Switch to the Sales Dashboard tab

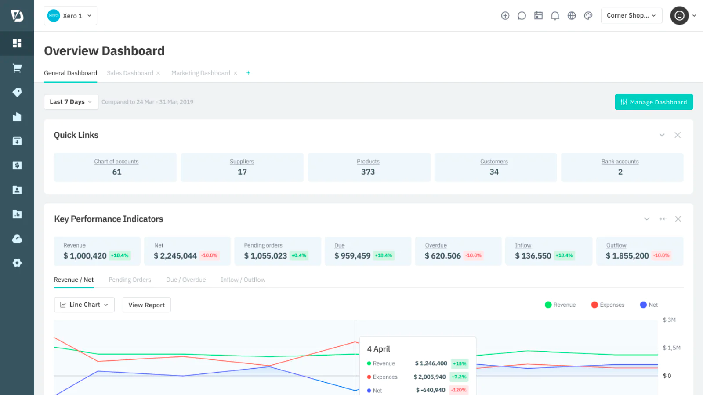tap(130, 73)
